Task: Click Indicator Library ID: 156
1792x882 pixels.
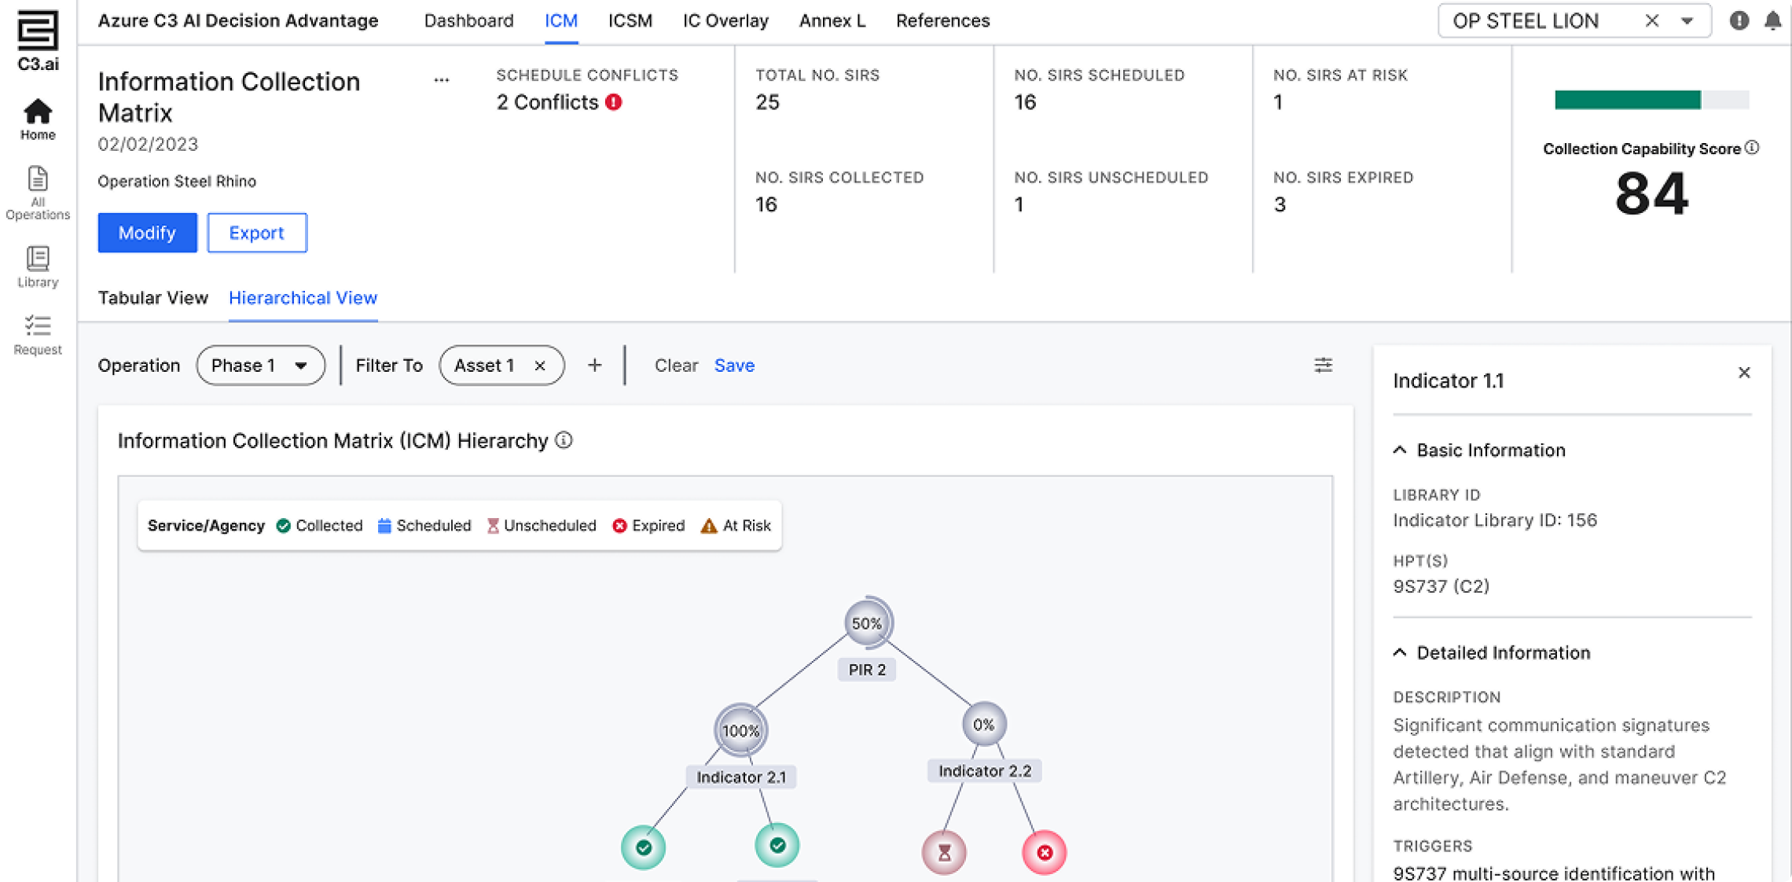Action: click(x=1495, y=520)
